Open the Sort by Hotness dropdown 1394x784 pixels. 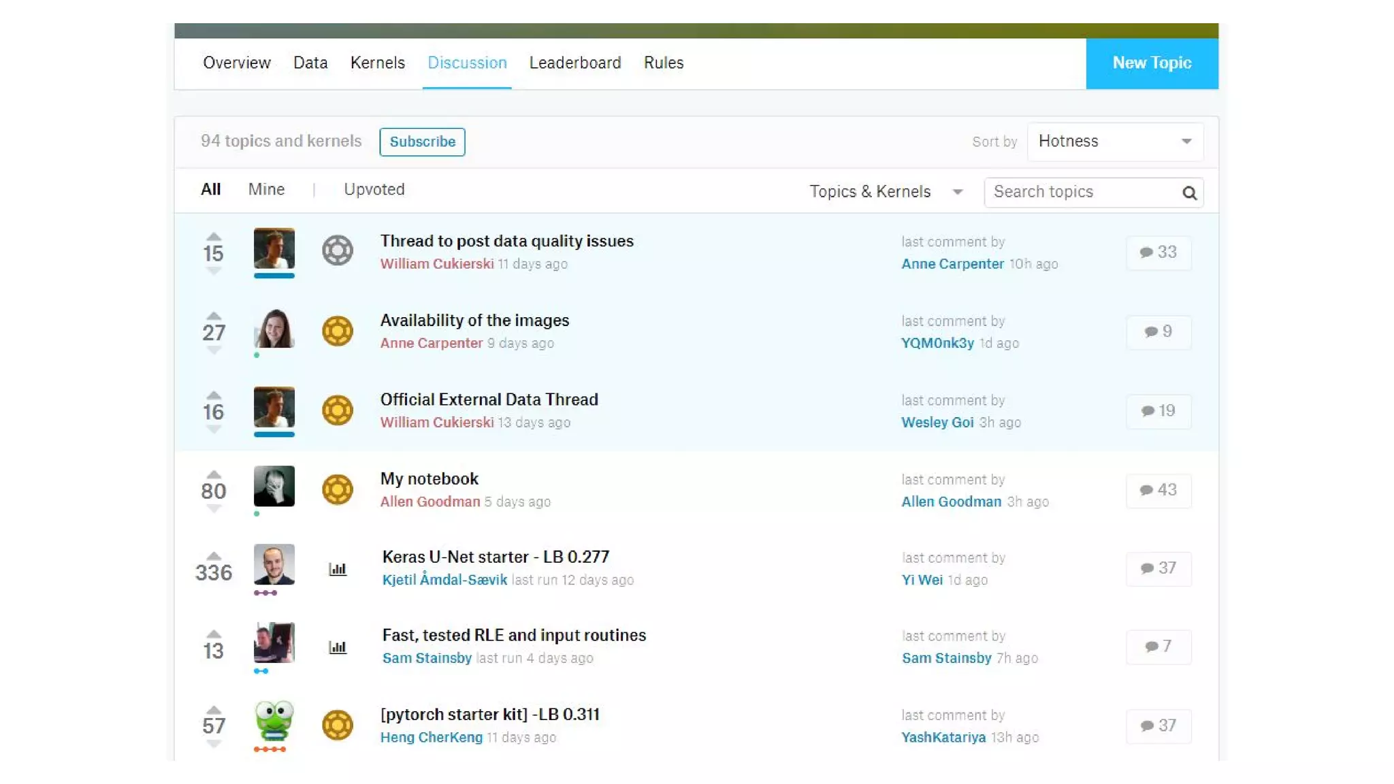1114,142
